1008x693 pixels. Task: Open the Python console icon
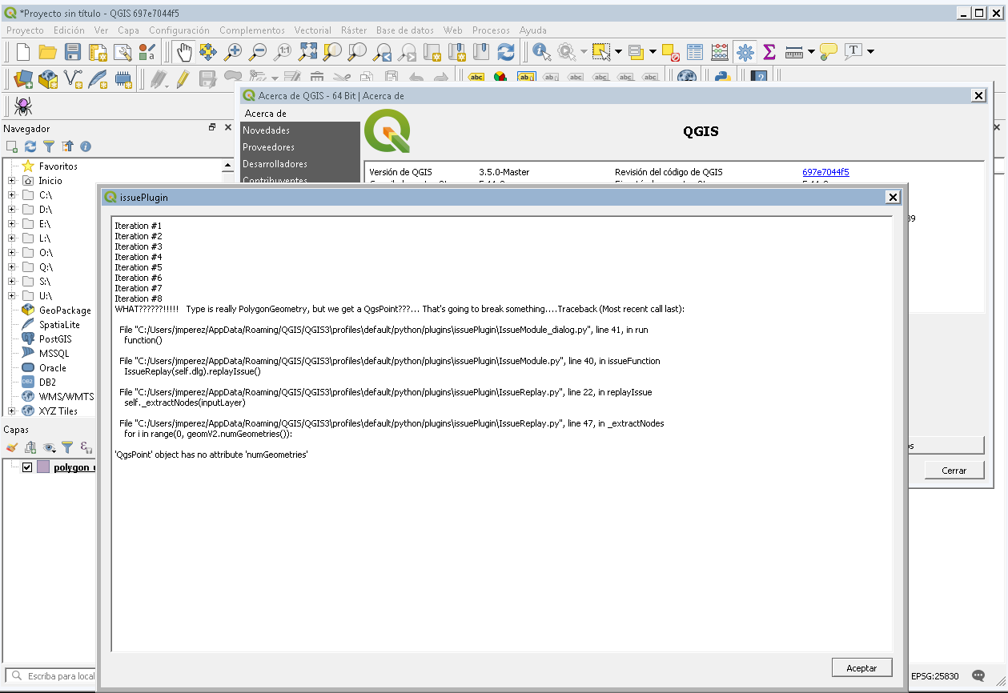pos(724,78)
